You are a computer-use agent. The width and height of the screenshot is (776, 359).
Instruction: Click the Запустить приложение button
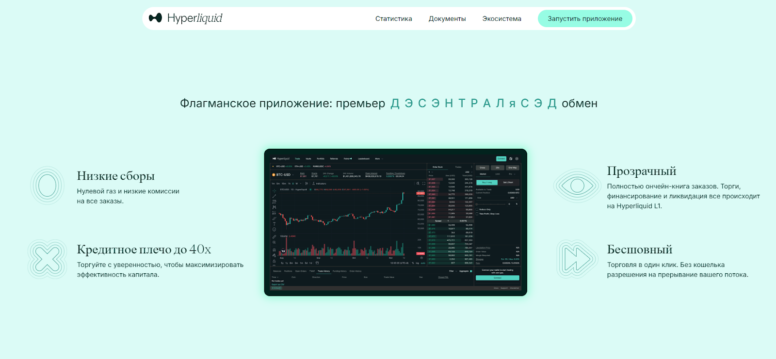585,18
